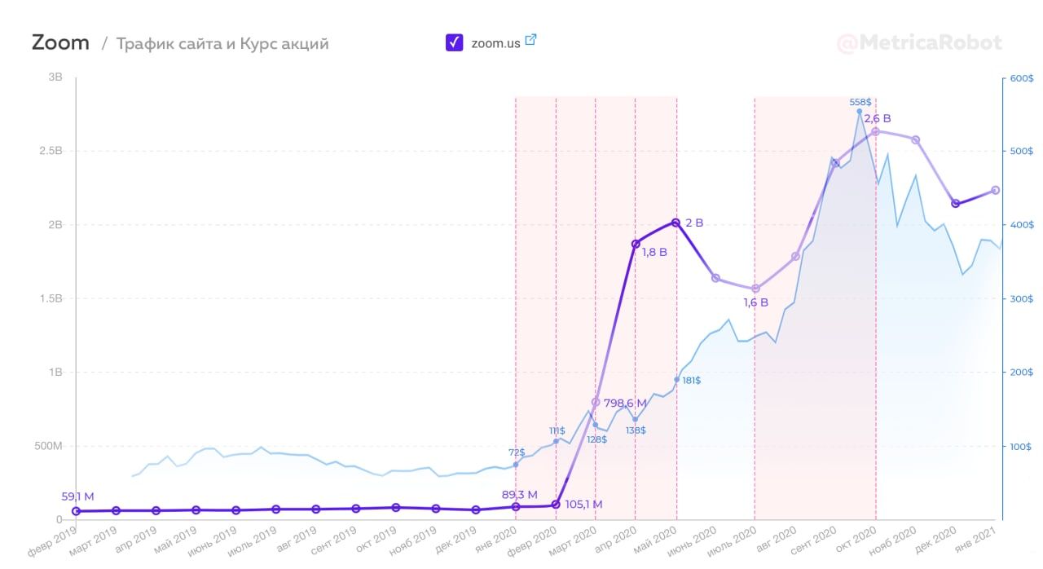Toggle the zoom.us series checkbox
Viewport: 1043px width, 569px height.
click(455, 42)
